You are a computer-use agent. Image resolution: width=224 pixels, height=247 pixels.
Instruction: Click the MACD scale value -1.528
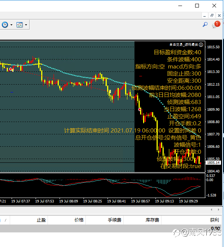(x=212, y=195)
